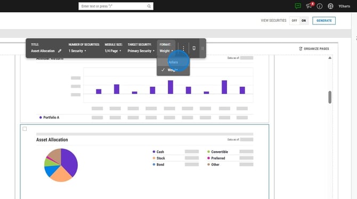Click the scroll up arrow
Viewport: 357px width, 199px height.
tap(330, 58)
